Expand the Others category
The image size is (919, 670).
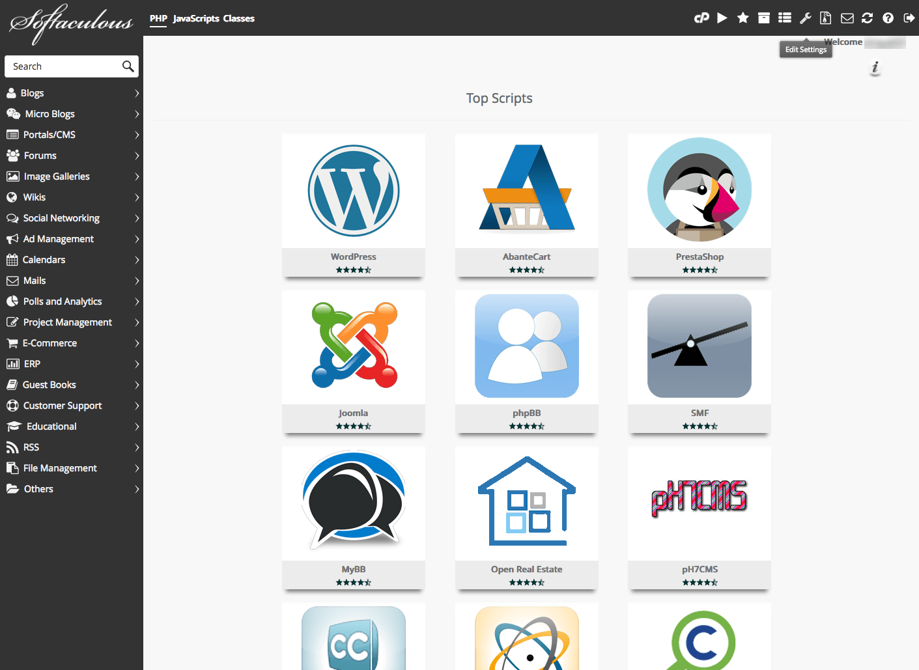[72, 489]
